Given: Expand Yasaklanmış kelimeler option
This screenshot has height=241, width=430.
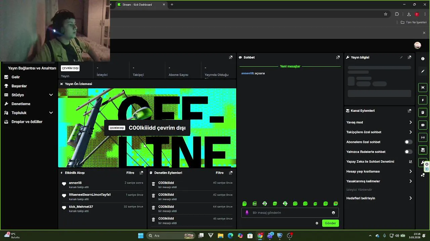Looking at the screenshot, I should click(379, 181).
